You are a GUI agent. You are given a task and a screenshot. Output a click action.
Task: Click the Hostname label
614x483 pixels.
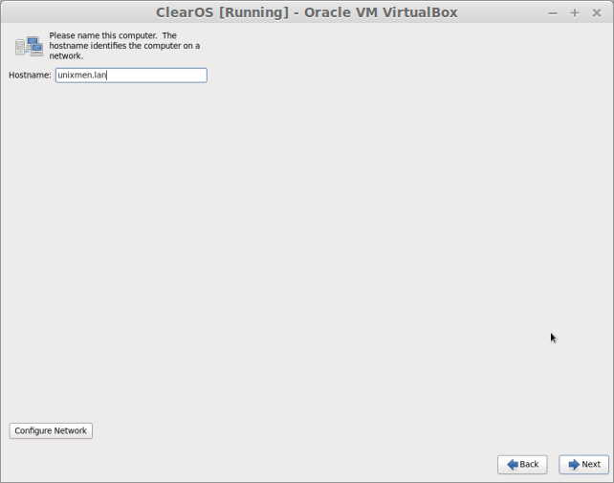[x=31, y=76]
